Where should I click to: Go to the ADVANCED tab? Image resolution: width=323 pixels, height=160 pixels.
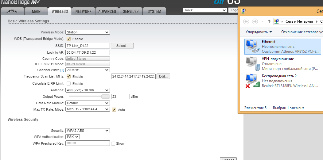click(107, 11)
